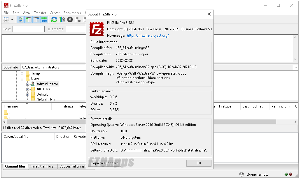The height and width of the screenshot is (178, 299).
Task: Select the Temp folder in tree
Action: [x=36, y=73]
